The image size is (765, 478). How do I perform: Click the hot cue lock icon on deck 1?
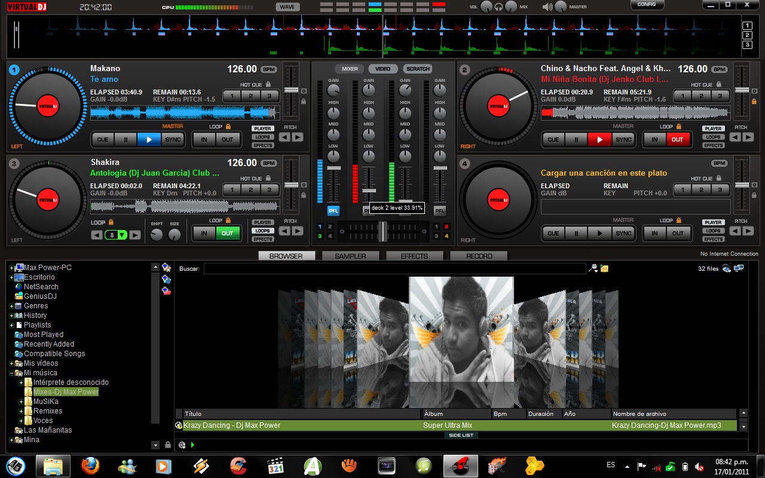tap(268, 85)
